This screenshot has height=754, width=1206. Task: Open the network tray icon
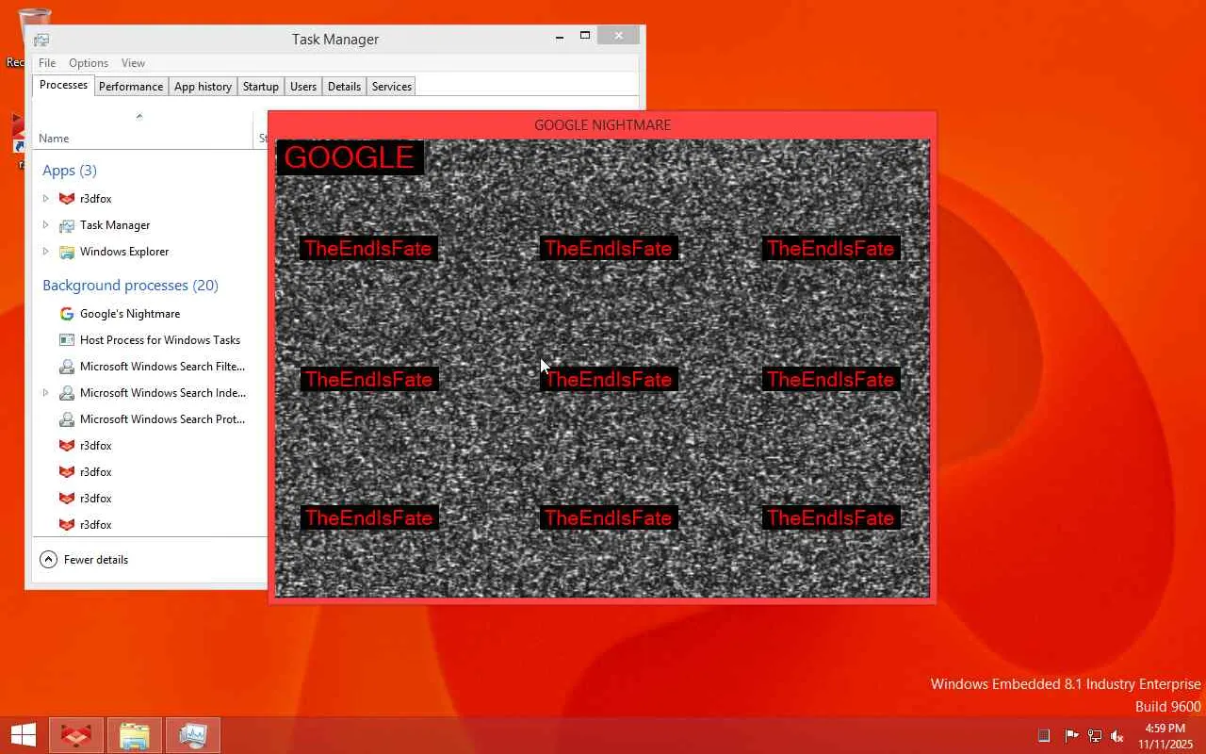[1095, 736]
